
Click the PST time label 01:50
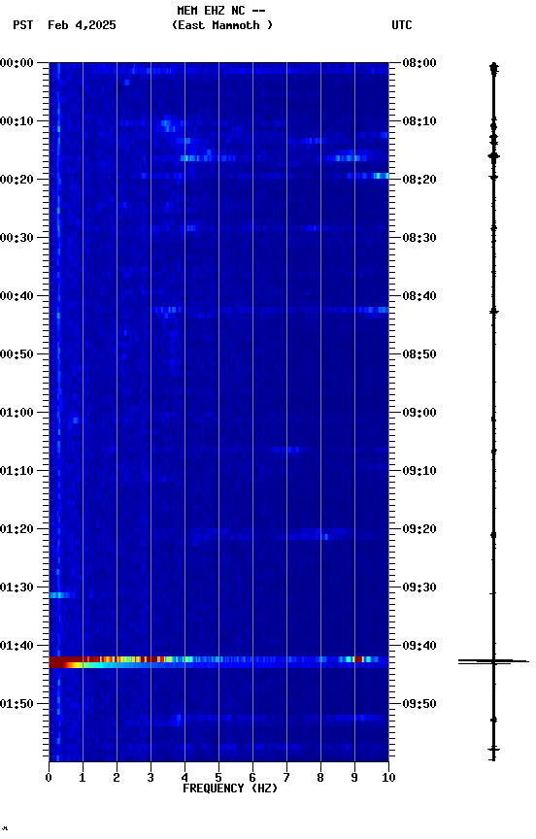(x=17, y=704)
